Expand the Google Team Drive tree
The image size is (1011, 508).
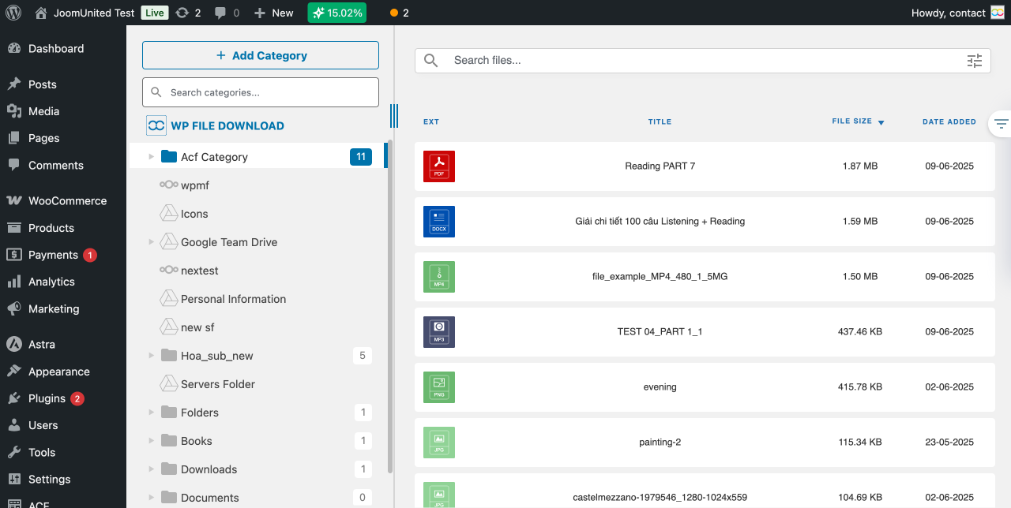click(x=151, y=242)
